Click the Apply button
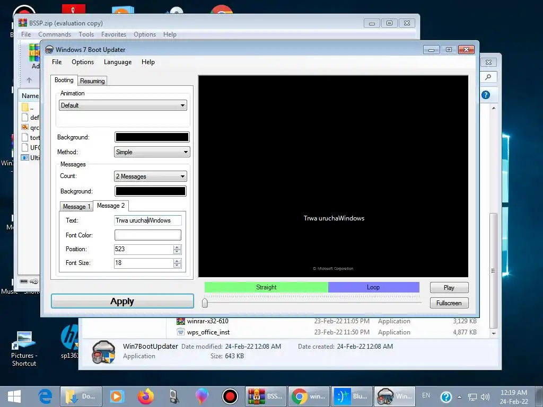The width and height of the screenshot is (543, 407). coord(122,301)
